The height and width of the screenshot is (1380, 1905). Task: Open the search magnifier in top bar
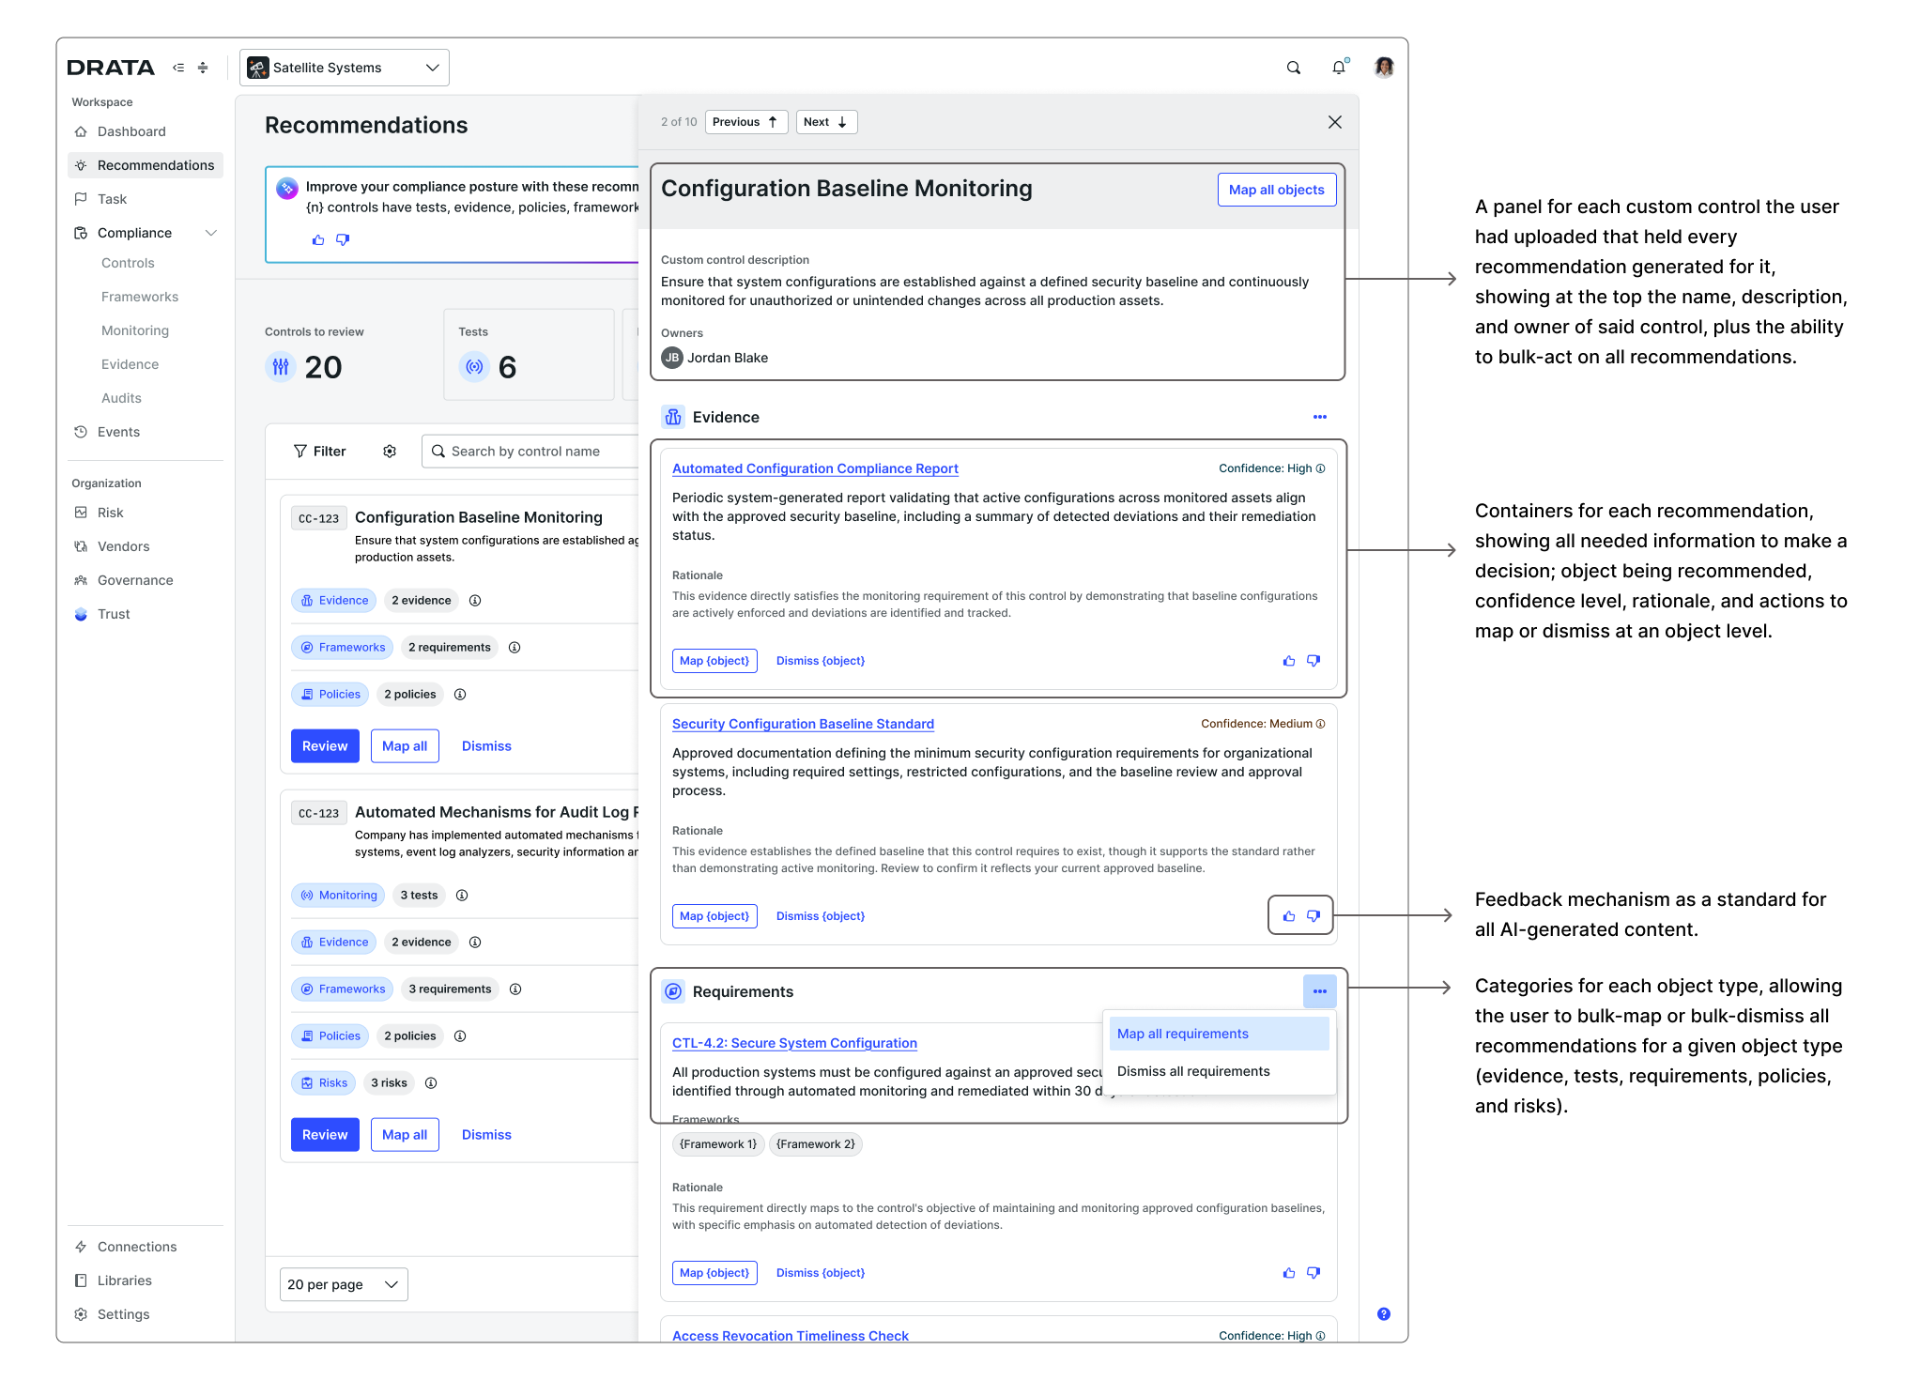pyautogui.click(x=1293, y=68)
